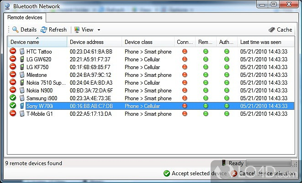Click Accept selected device

point(195,173)
